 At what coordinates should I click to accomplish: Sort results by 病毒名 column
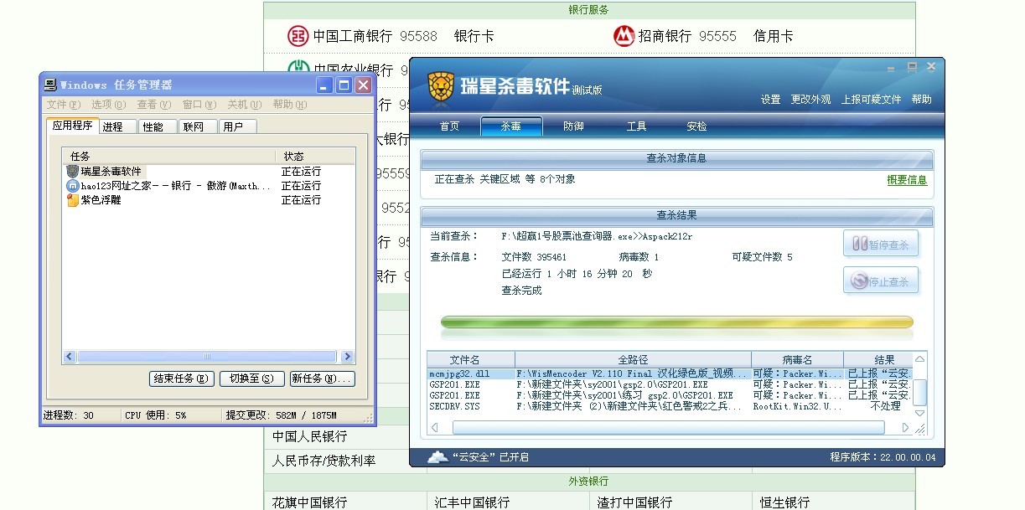(x=797, y=359)
